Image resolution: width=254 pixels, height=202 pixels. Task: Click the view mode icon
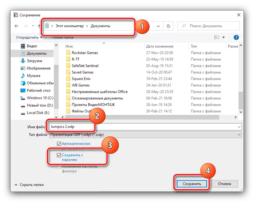click(217, 37)
